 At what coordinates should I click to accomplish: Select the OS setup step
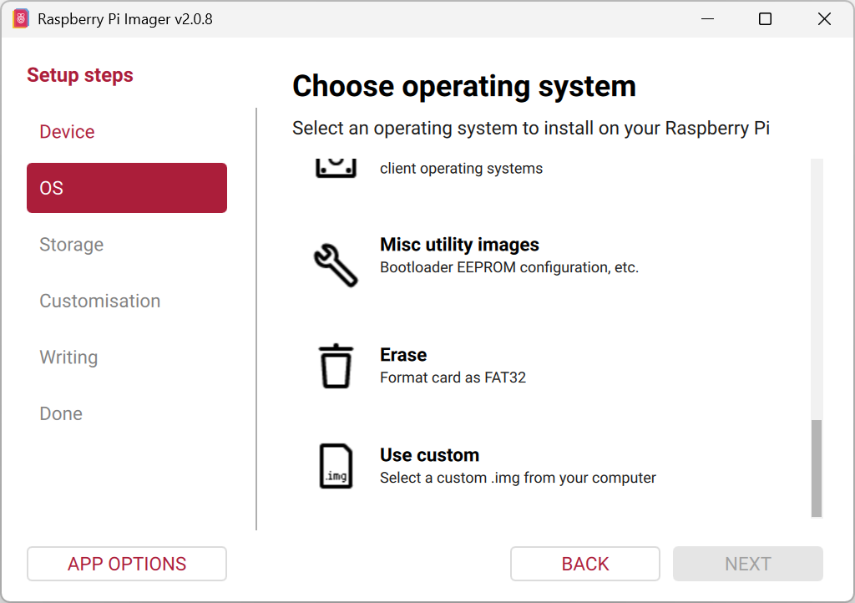[127, 188]
